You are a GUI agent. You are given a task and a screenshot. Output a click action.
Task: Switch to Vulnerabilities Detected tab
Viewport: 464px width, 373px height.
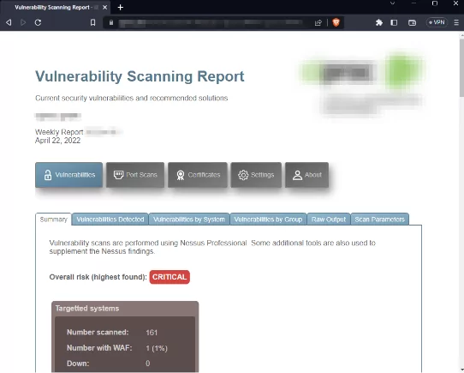pyautogui.click(x=110, y=220)
